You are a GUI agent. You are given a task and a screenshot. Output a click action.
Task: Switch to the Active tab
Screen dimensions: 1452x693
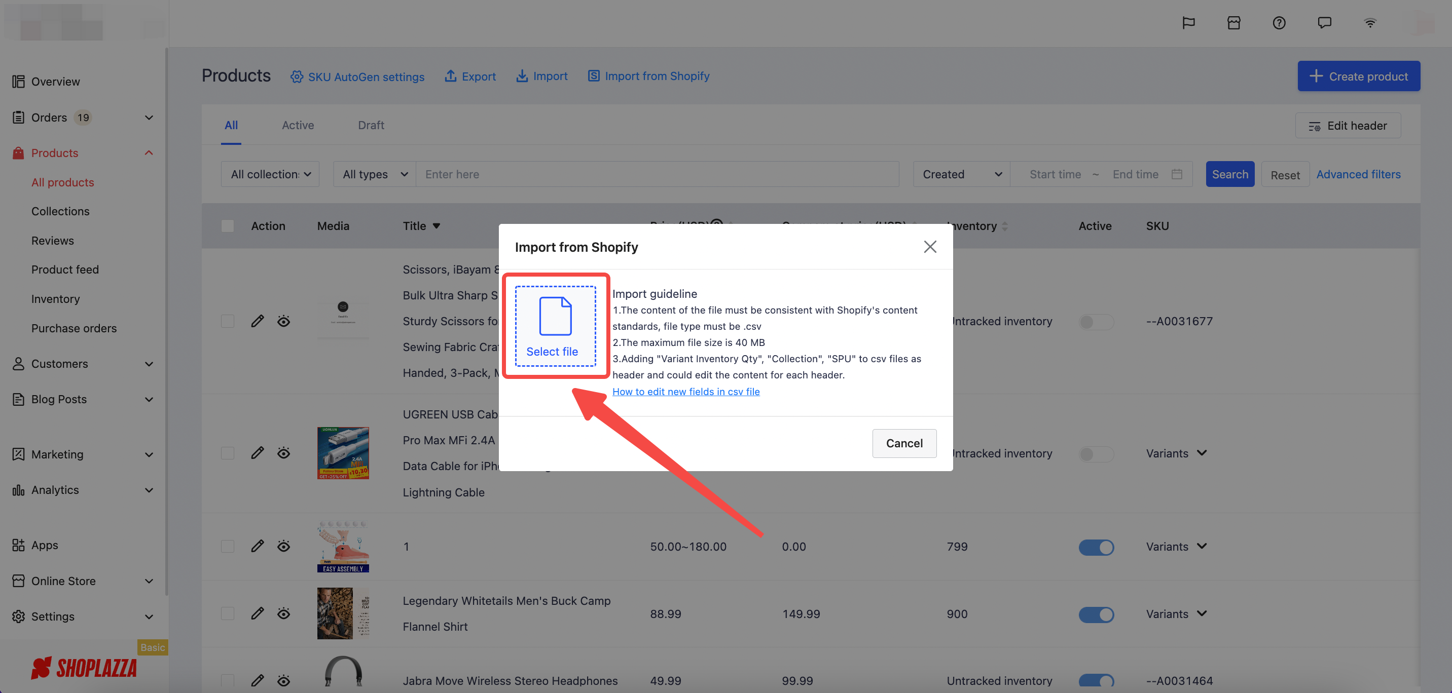[x=298, y=125]
